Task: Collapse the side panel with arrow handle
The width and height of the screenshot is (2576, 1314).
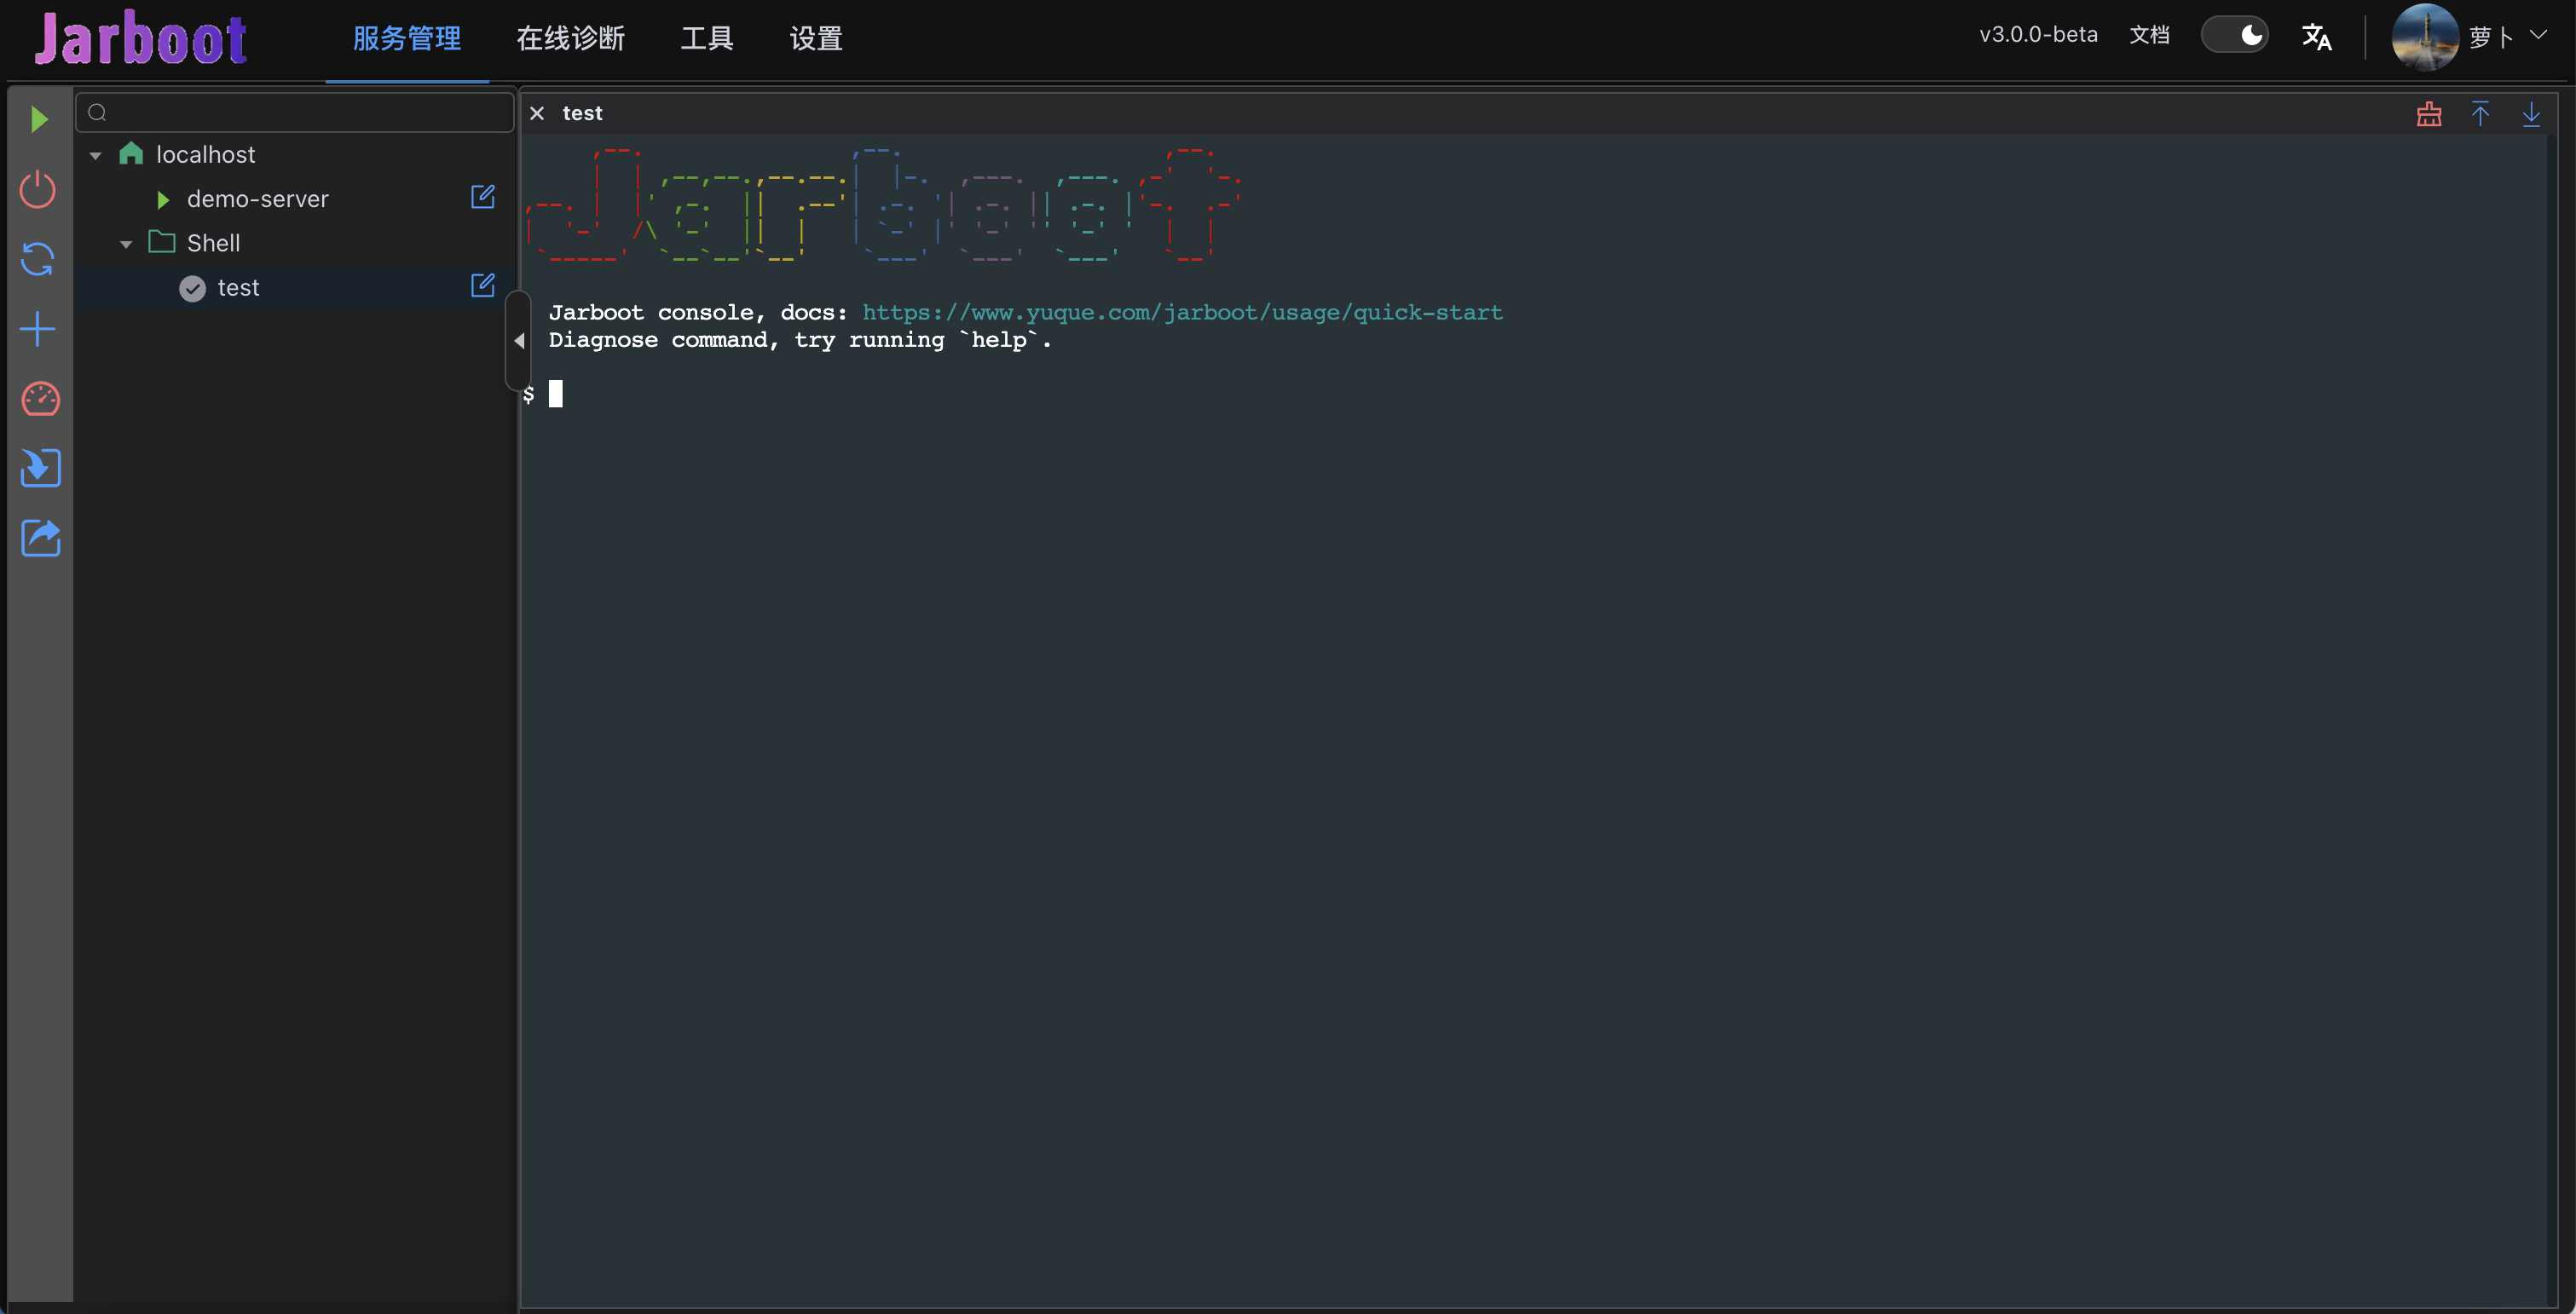Action: click(518, 341)
